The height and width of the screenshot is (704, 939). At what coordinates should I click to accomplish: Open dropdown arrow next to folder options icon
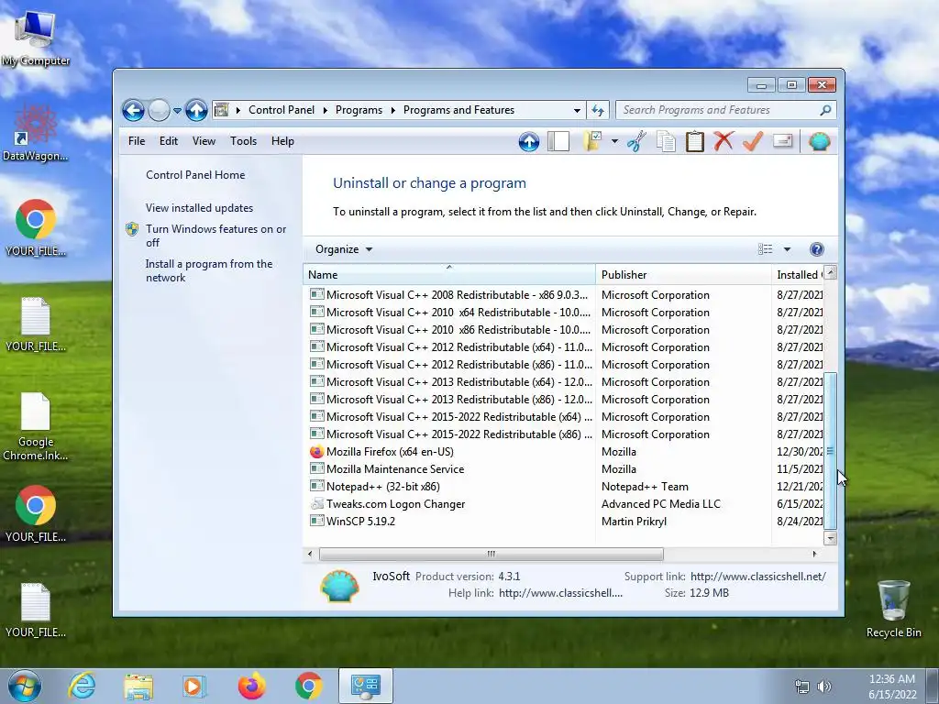pos(614,142)
